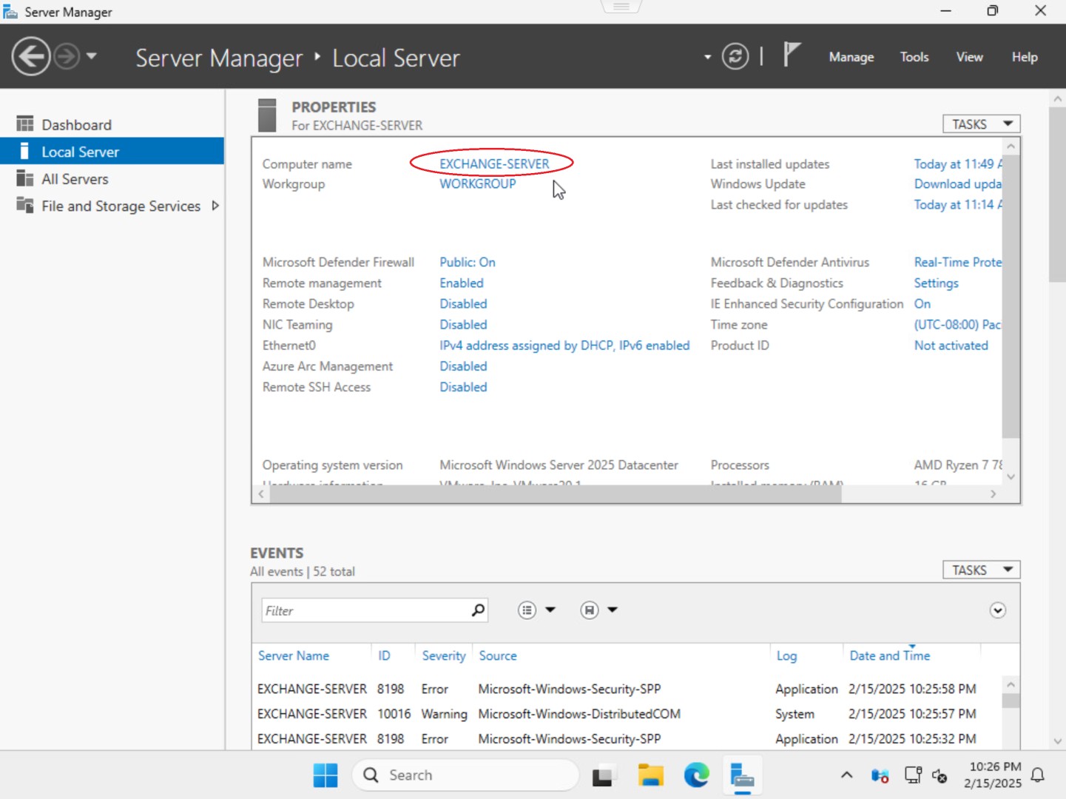1066x799 pixels.
Task: Open Microsoft Edge from the taskbar
Action: pyautogui.click(x=696, y=775)
